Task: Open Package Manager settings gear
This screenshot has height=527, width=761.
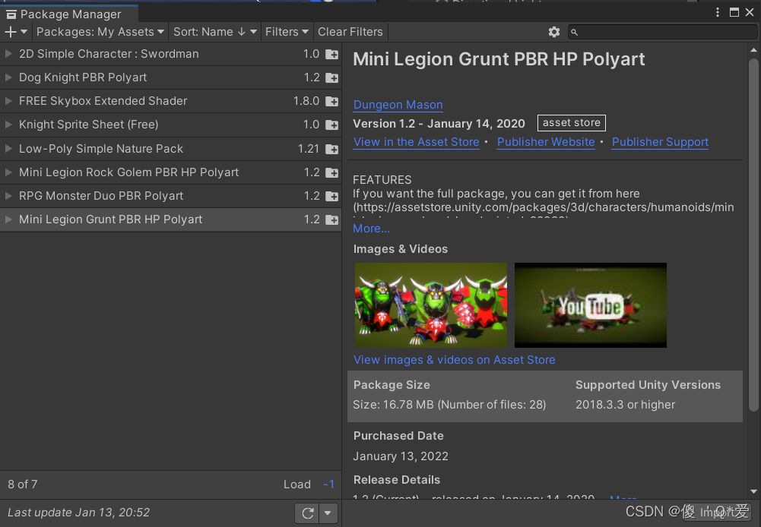Action: point(553,32)
